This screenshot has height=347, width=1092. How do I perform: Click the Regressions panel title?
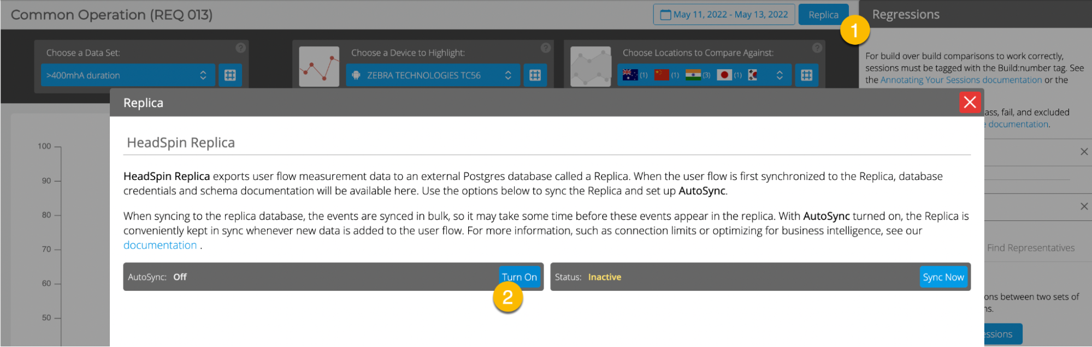[x=906, y=15]
